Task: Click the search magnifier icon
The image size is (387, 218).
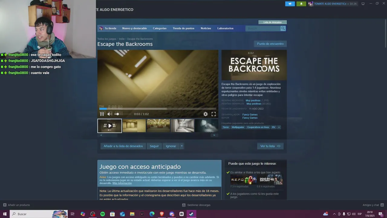Action: tap(283, 28)
